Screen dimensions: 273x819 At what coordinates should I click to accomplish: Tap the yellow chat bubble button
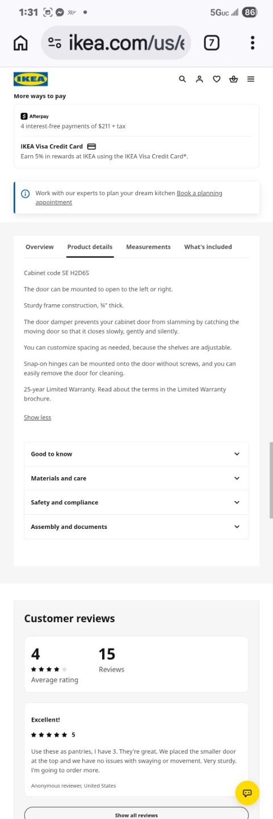pyautogui.click(x=247, y=793)
